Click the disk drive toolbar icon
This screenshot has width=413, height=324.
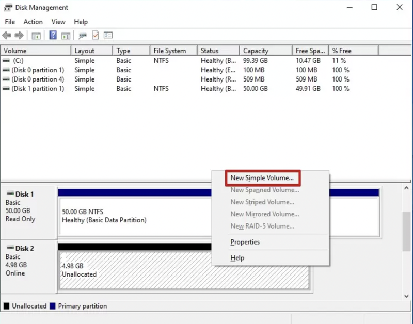83,36
